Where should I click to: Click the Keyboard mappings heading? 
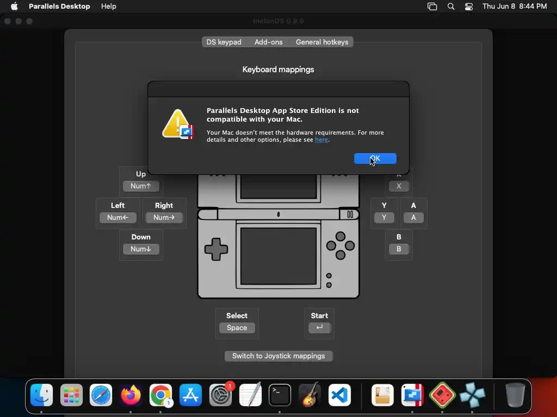click(x=278, y=69)
